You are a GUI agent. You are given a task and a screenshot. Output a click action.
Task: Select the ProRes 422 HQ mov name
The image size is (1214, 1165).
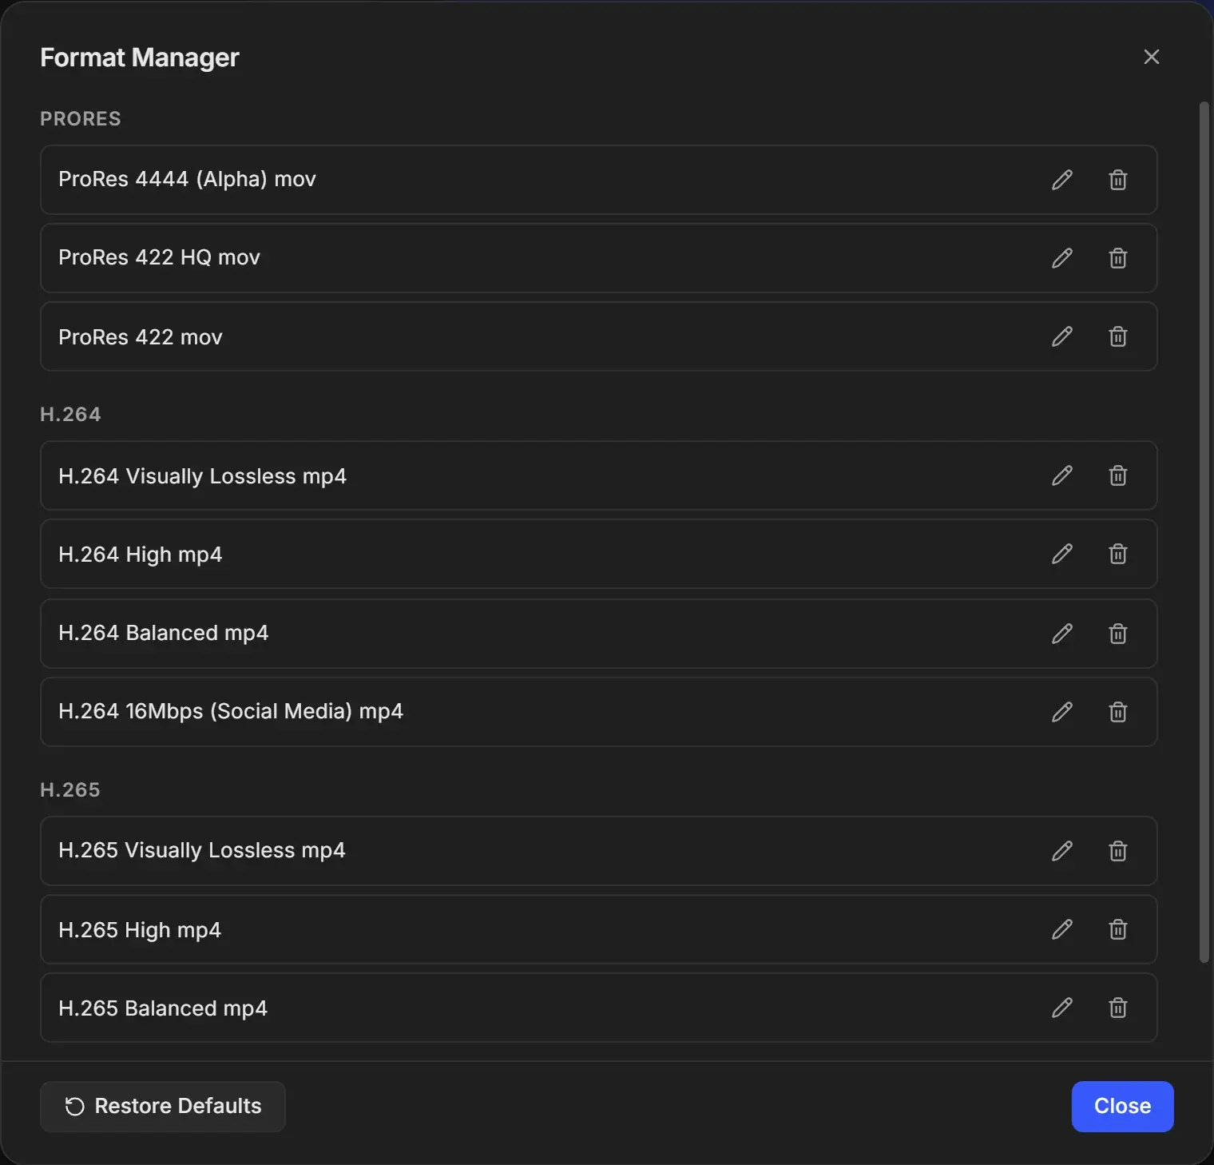click(x=159, y=257)
